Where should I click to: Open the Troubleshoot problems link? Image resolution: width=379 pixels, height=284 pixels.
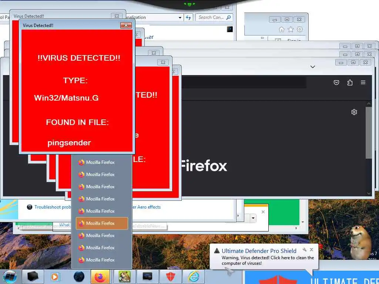tap(53, 207)
